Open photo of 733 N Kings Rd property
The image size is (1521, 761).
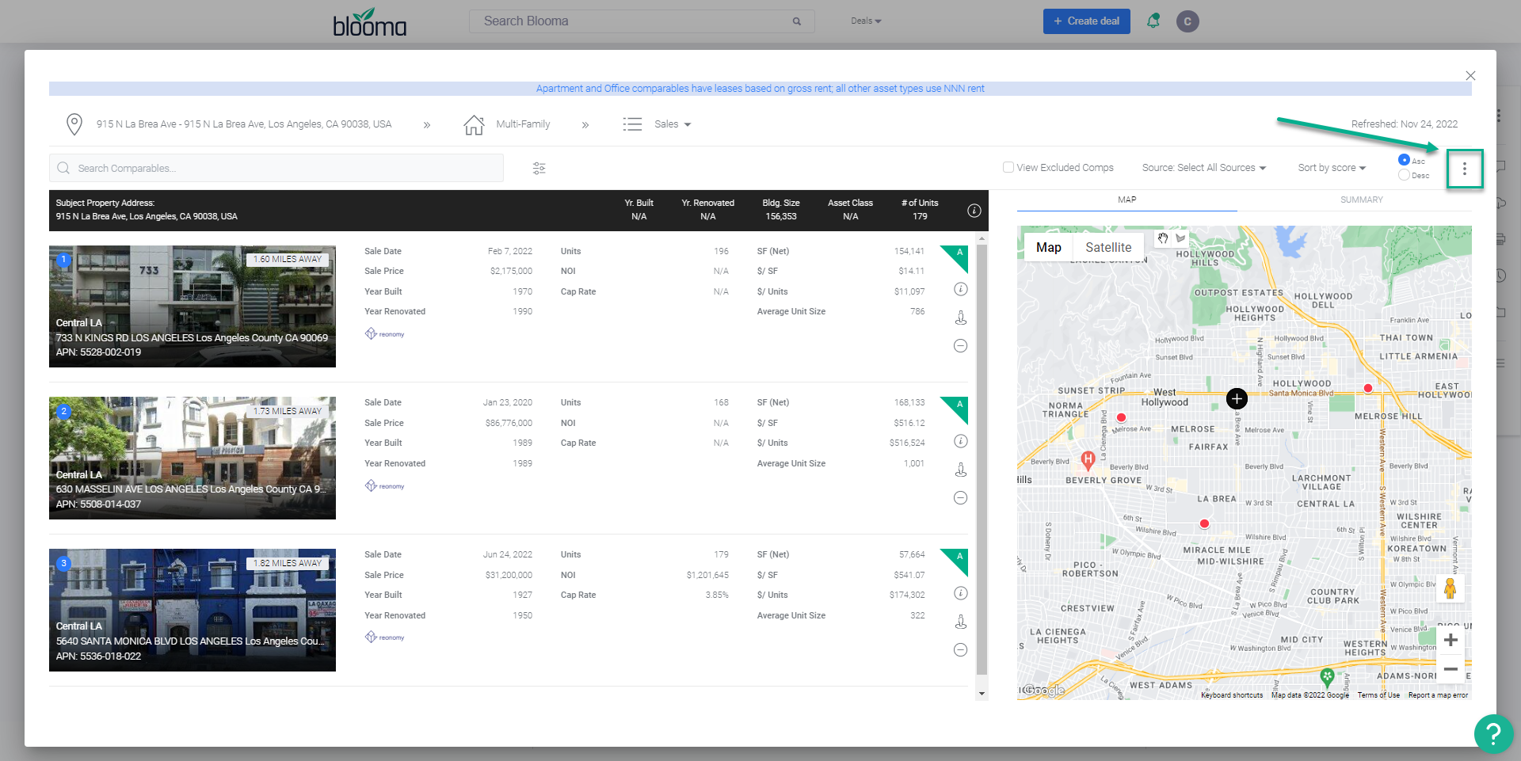click(193, 306)
